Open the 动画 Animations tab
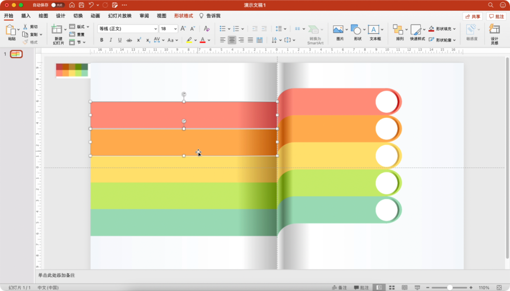Screen dimensions: 510x291 95,16
